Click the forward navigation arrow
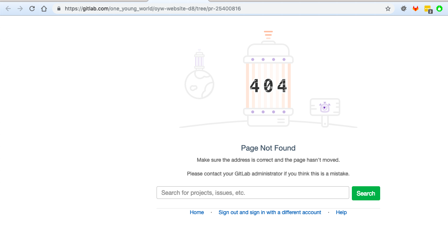This screenshot has width=448, height=229. (19, 8)
